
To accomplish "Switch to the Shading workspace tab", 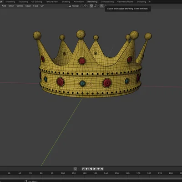I will point(66,2).
